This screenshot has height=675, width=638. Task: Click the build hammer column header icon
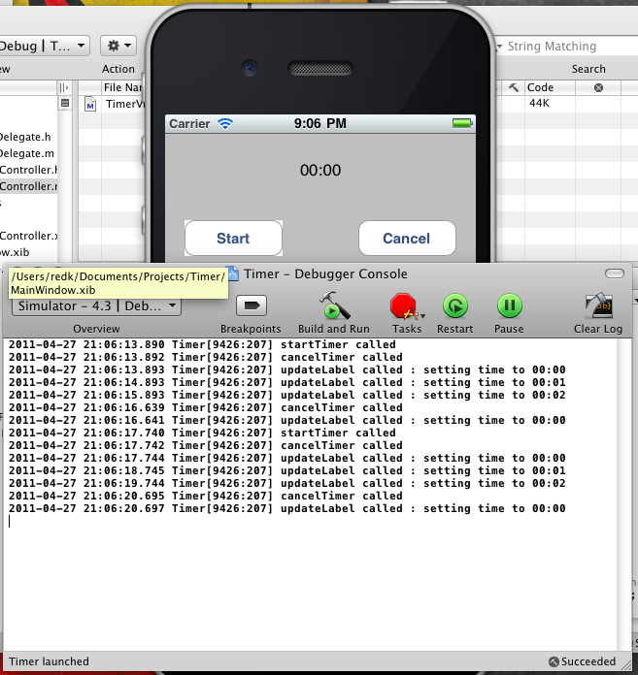513,87
